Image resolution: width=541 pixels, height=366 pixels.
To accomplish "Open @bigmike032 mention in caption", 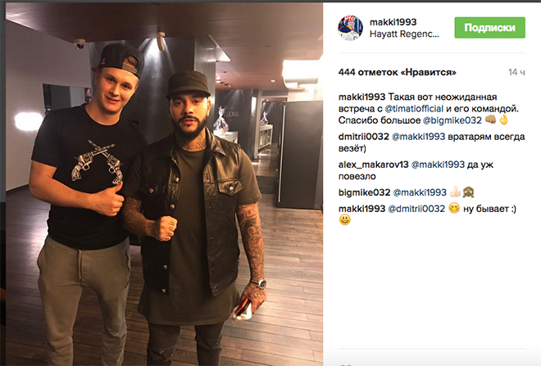I will [452, 120].
